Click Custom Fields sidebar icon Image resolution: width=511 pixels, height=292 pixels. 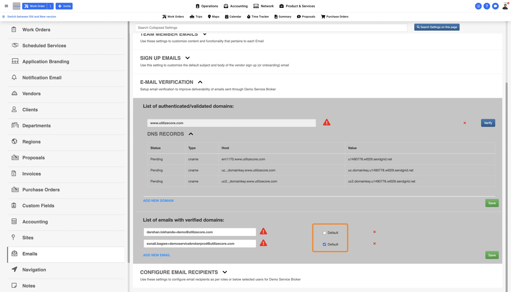tap(14, 205)
